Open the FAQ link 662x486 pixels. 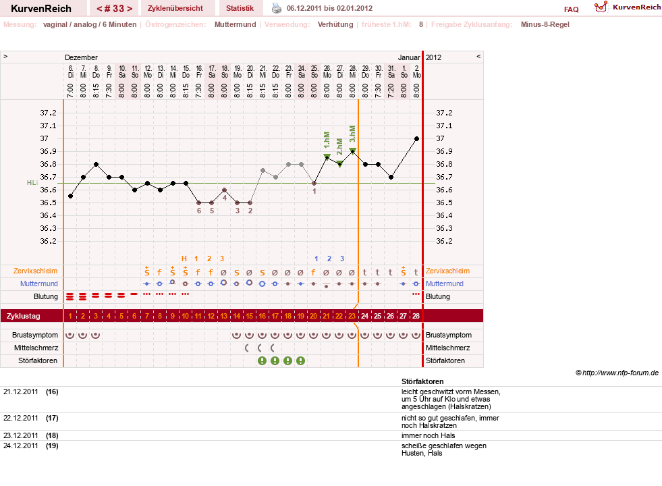tap(571, 9)
